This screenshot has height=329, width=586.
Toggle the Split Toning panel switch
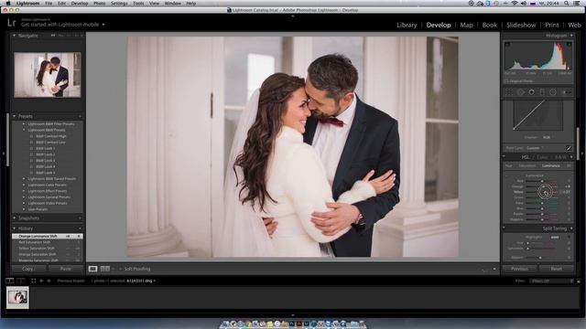505,228
